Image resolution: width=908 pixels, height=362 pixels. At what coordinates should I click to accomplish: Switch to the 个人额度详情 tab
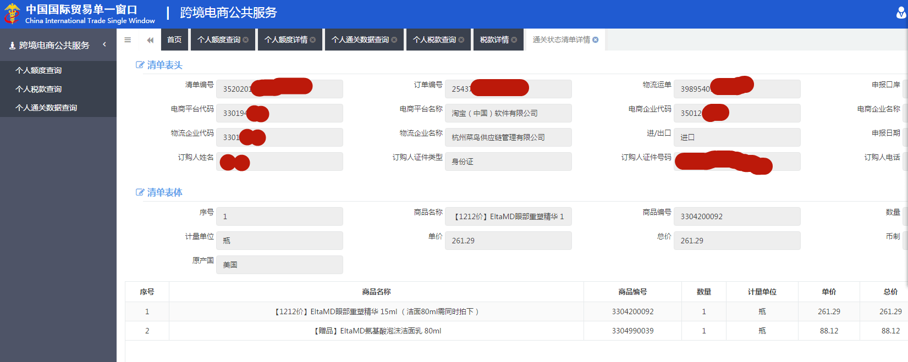click(x=286, y=40)
